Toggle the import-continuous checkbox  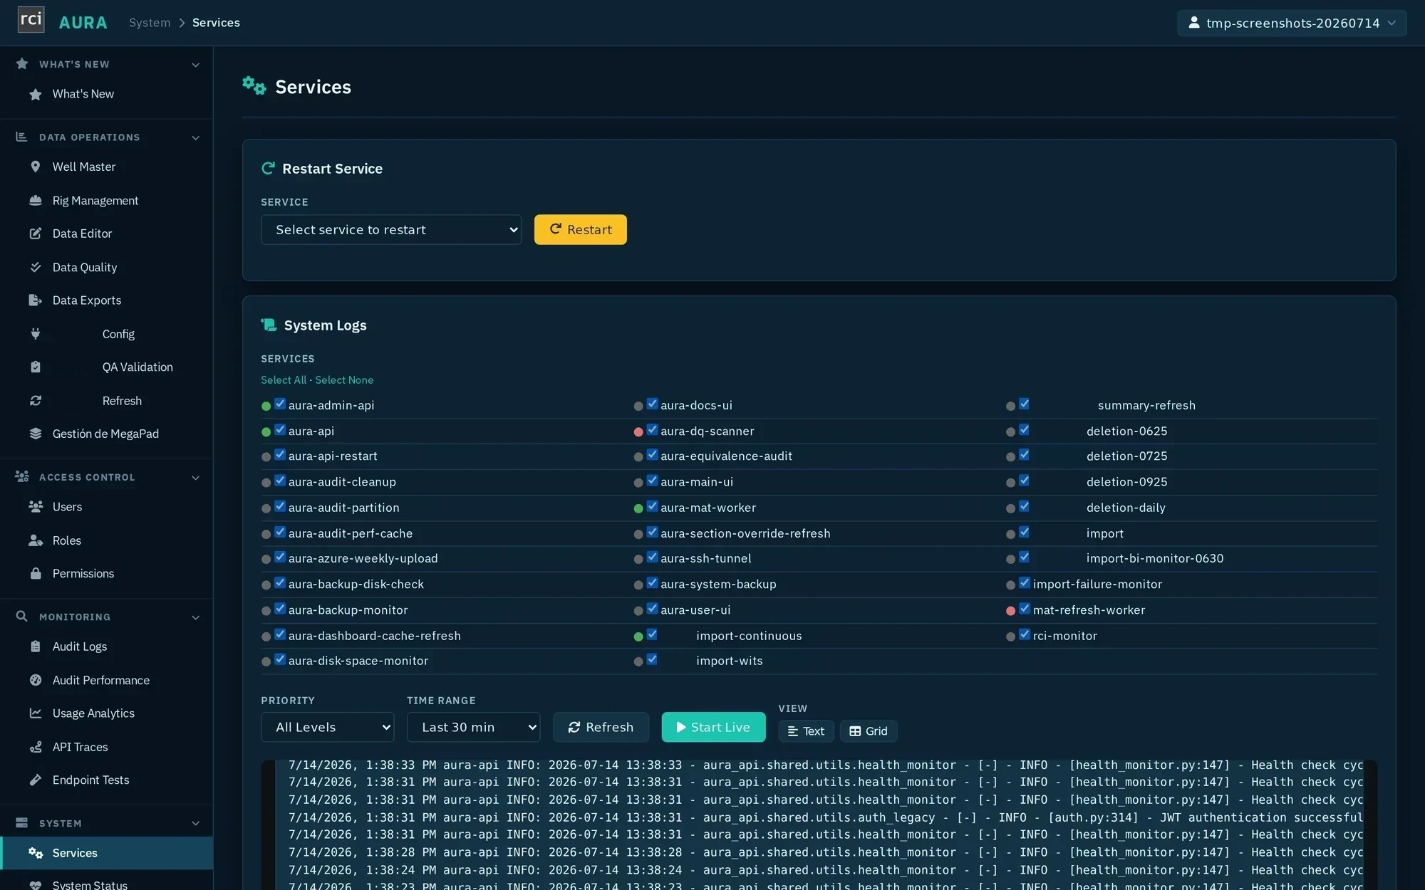[652, 634]
